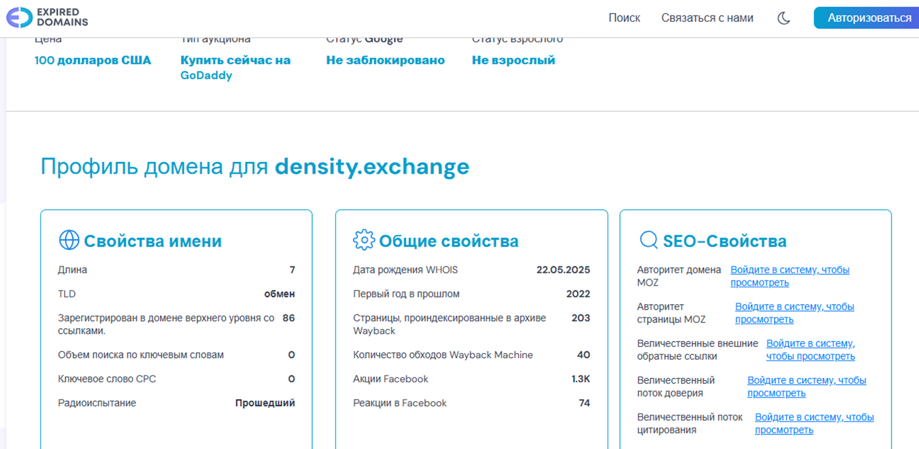Click the Купить сейчас на GoDaddy link
The width and height of the screenshot is (919, 449).
[235, 68]
